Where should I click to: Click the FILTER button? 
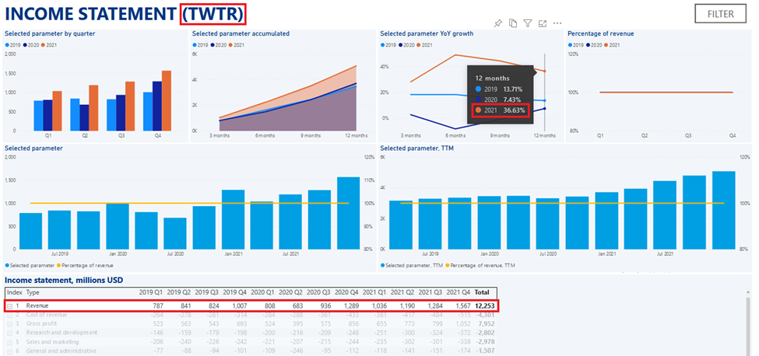point(720,14)
